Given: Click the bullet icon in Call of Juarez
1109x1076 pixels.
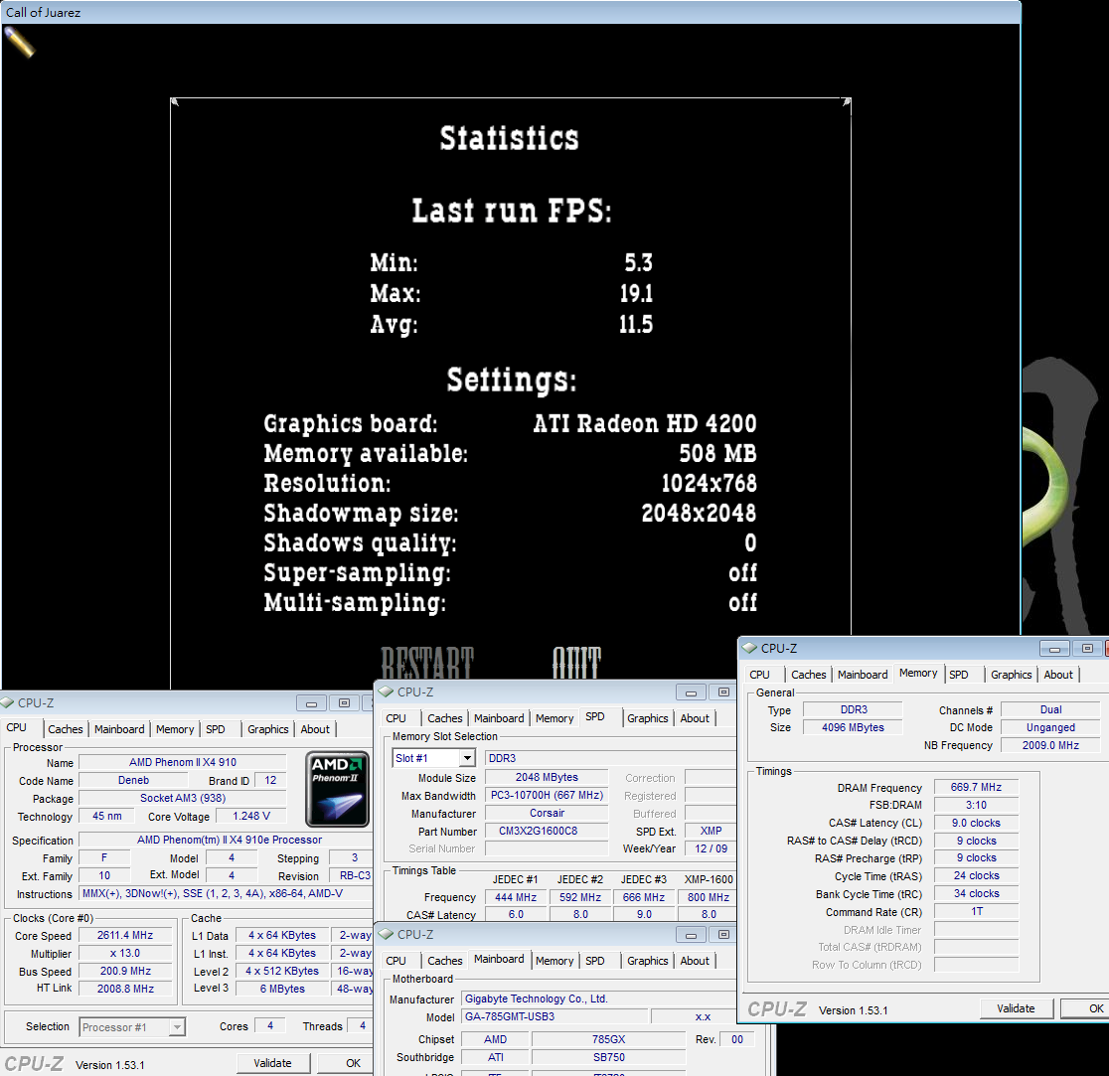Looking at the screenshot, I should click(x=19, y=43).
